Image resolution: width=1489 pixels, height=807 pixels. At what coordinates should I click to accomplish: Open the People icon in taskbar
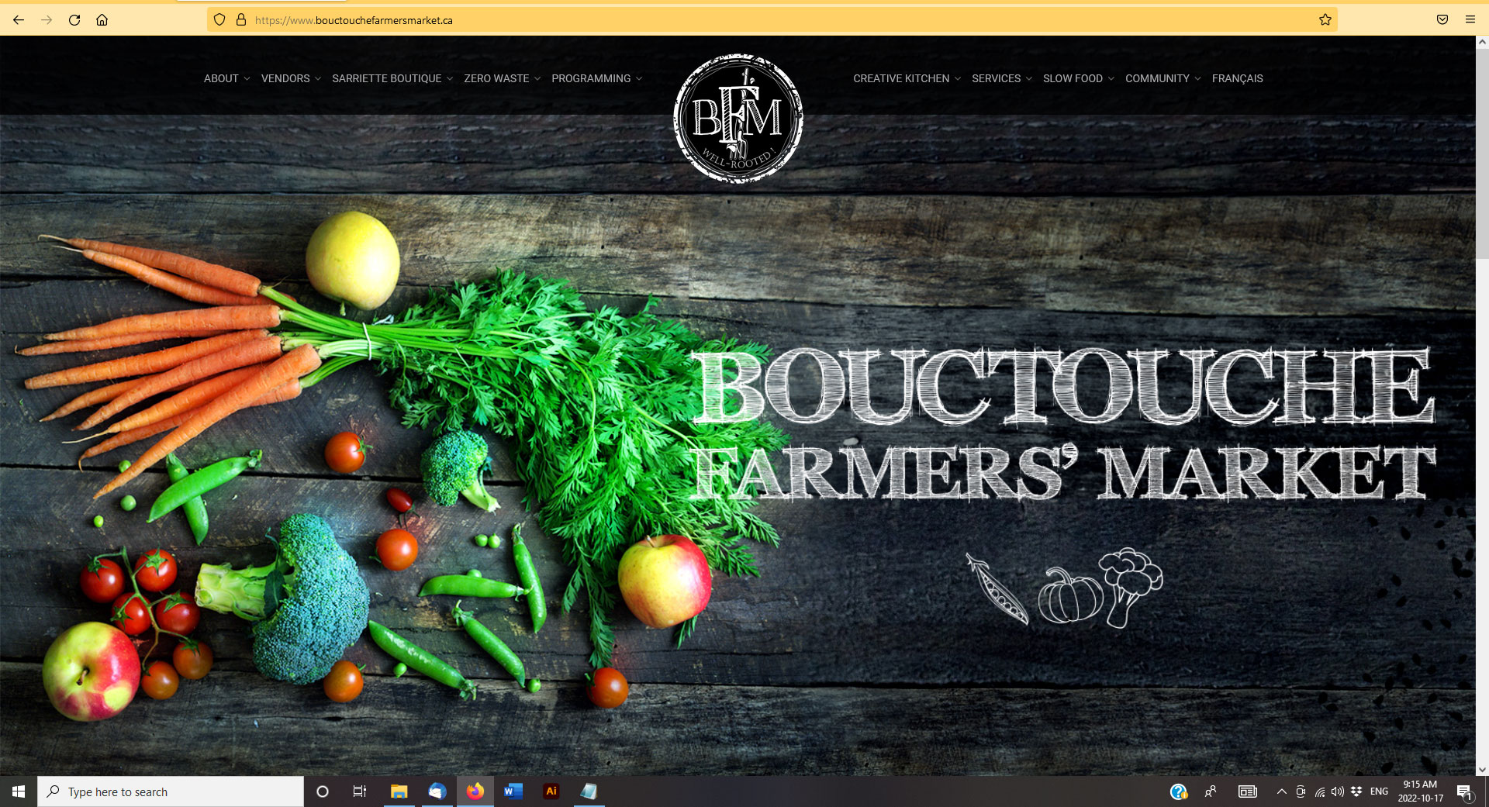click(x=1211, y=791)
